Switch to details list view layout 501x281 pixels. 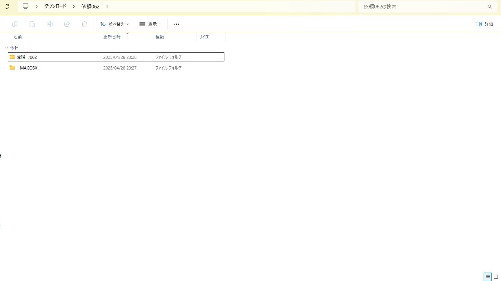(x=488, y=277)
